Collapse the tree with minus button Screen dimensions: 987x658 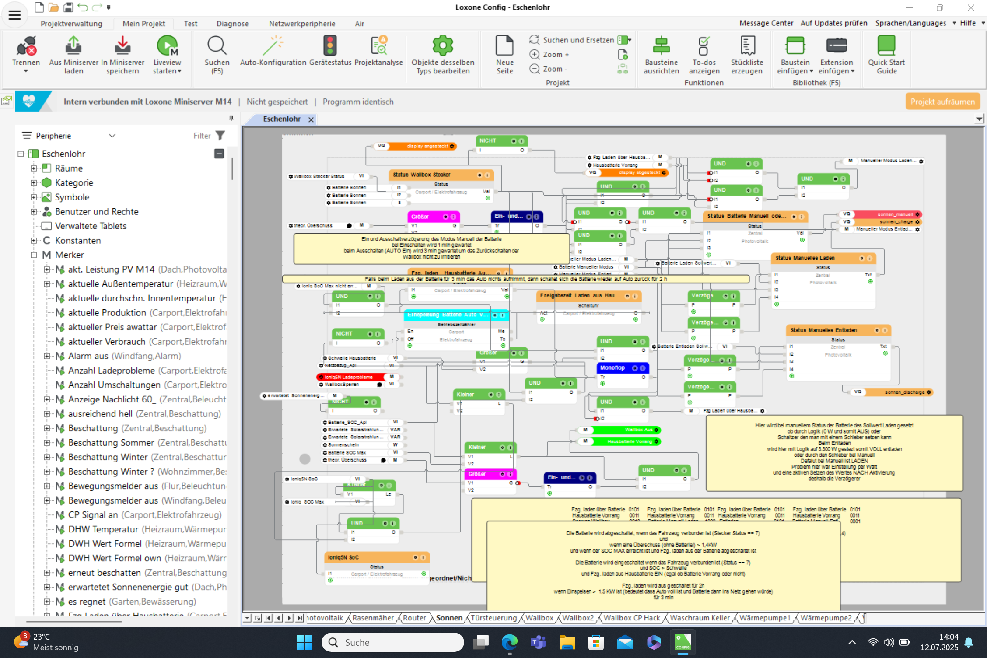[219, 154]
